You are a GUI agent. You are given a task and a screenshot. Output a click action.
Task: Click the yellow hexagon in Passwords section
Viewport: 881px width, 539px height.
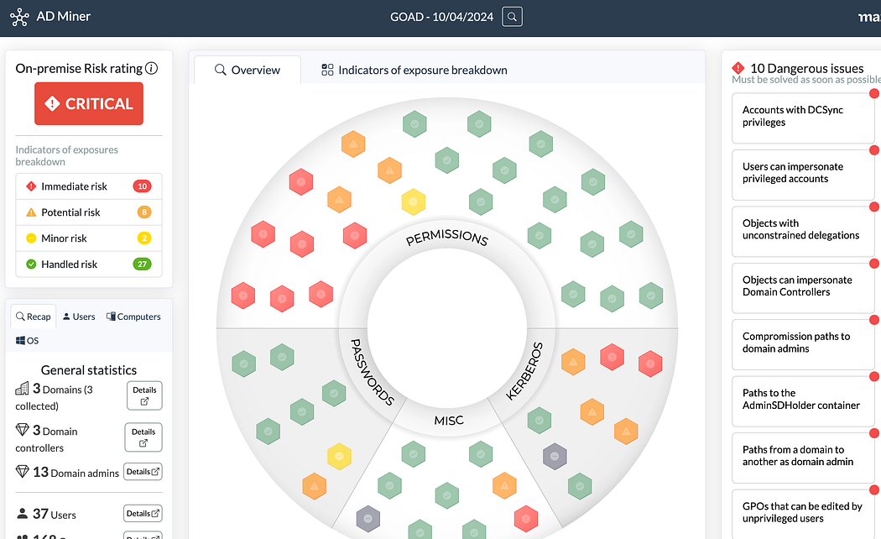click(339, 457)
